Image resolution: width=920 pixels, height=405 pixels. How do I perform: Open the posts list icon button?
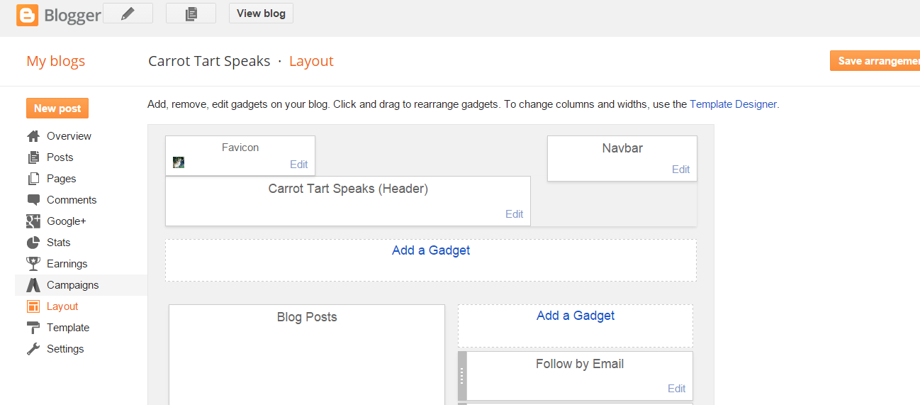click(191, 13)
